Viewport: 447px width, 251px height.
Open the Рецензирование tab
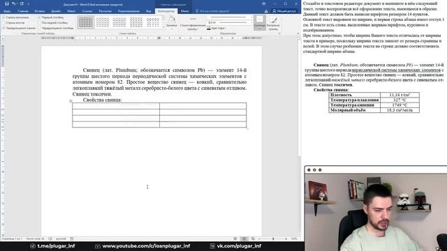coord(129,11)
